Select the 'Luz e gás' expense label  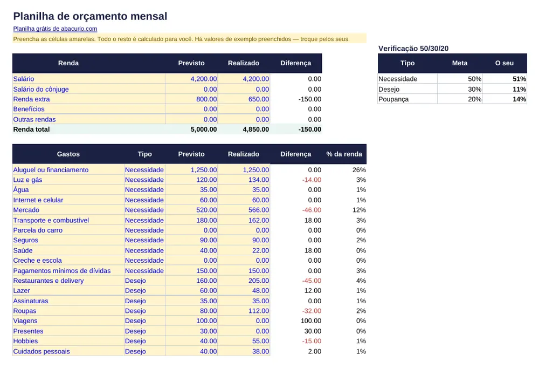tap(27, 180)
